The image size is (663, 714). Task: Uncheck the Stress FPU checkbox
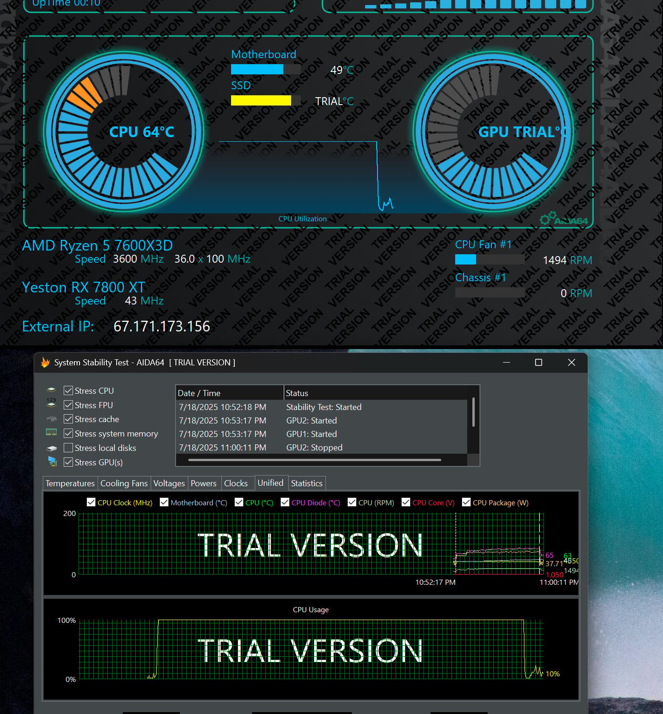pyautogui.click(x=68, y=405)
